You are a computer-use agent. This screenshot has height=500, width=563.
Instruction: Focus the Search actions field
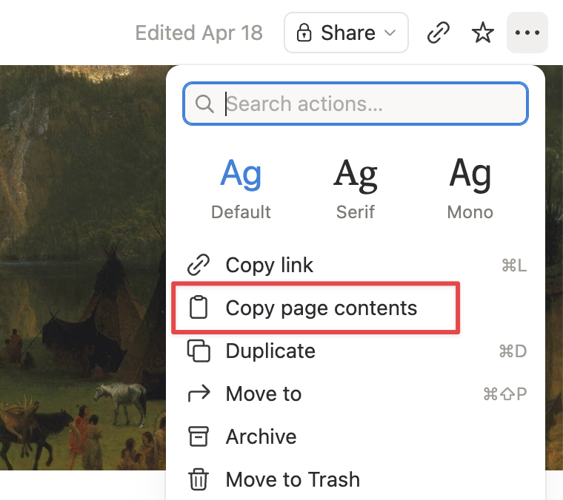coord(356,104)
